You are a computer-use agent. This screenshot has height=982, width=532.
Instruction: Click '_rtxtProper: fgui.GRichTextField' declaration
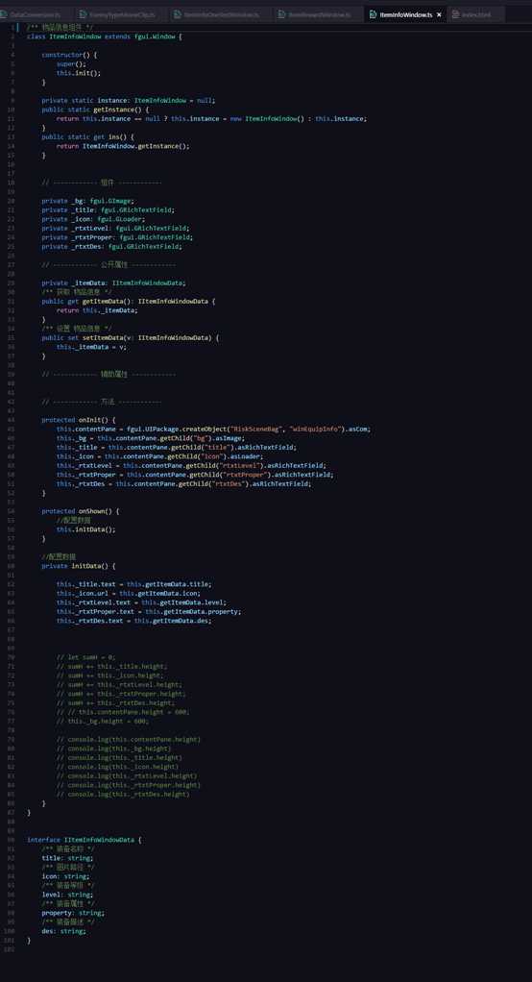131,236
